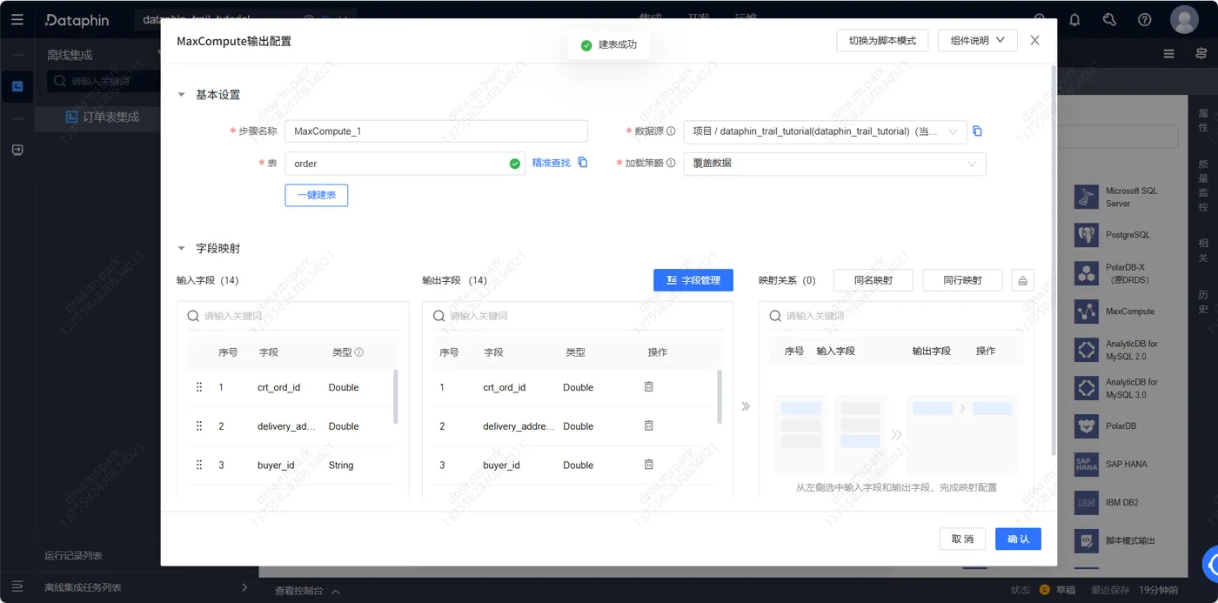
Task: Select the AnalyticDB for MySQL 2.0 icon
Action: 1087,350
